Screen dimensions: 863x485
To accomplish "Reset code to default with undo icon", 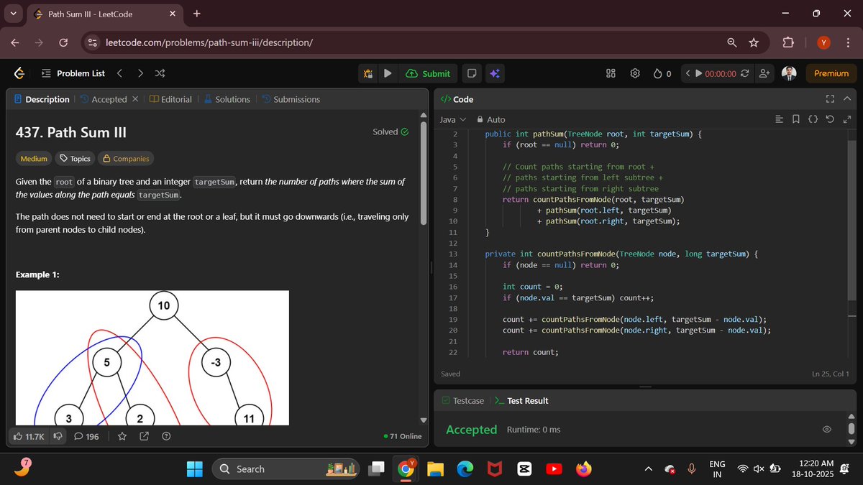I will (830, 119).
